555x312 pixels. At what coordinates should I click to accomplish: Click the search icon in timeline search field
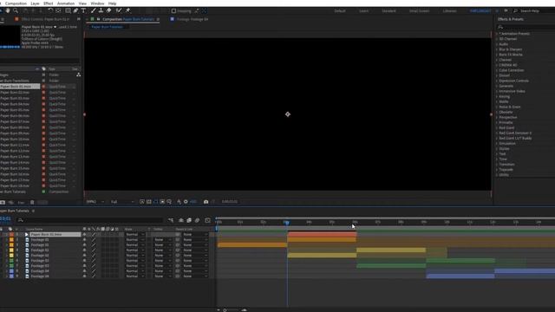(x=21, y=220)
